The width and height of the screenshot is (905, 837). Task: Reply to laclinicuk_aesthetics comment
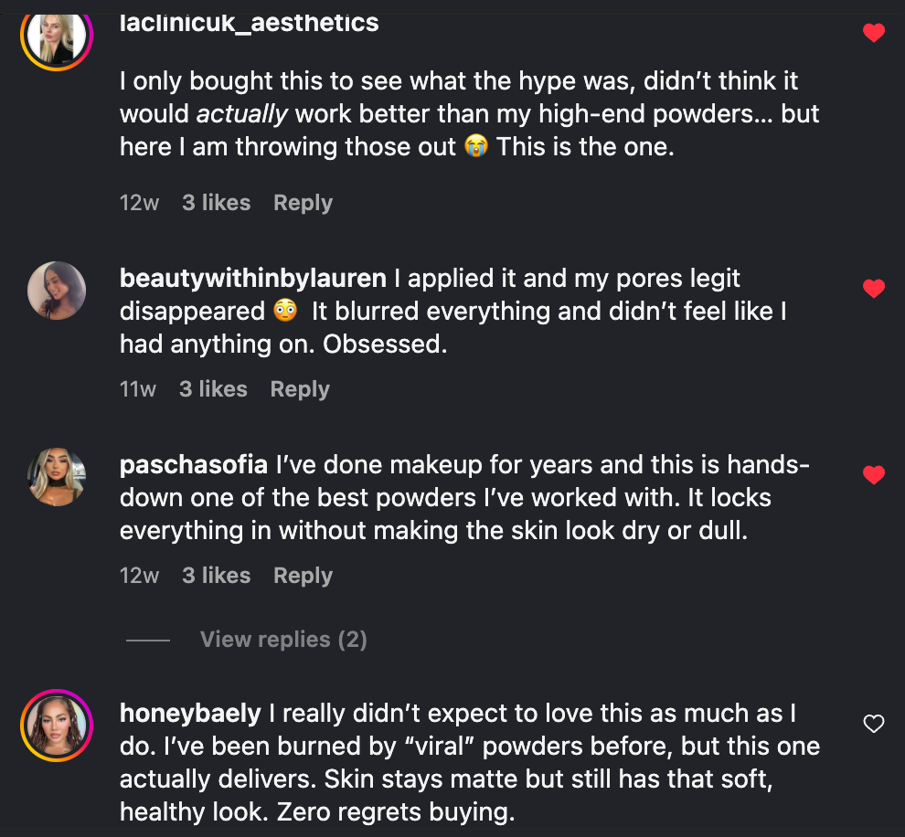click(303, 203)
